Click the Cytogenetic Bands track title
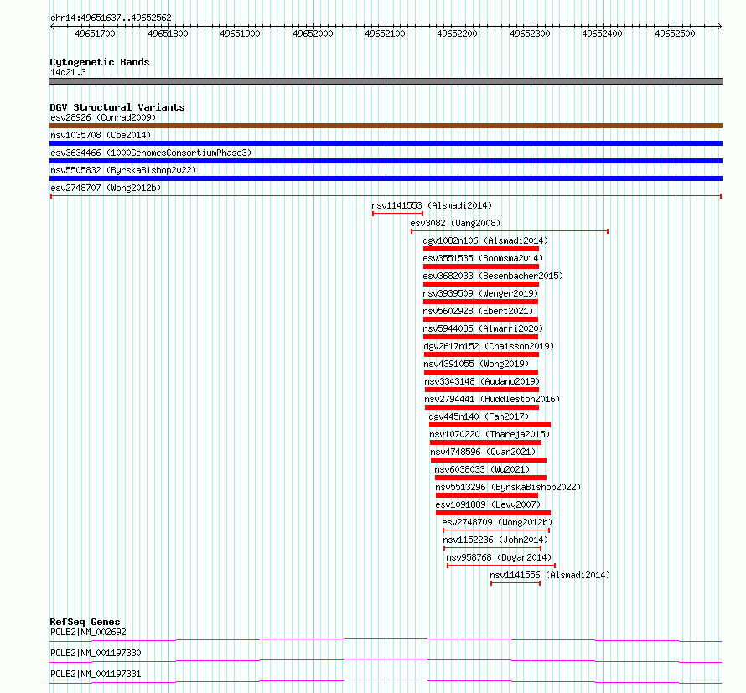 point(100,62)
